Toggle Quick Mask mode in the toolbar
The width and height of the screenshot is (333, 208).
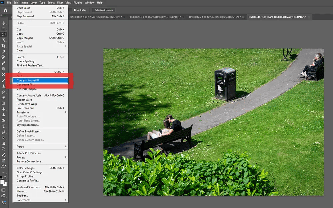4,190
